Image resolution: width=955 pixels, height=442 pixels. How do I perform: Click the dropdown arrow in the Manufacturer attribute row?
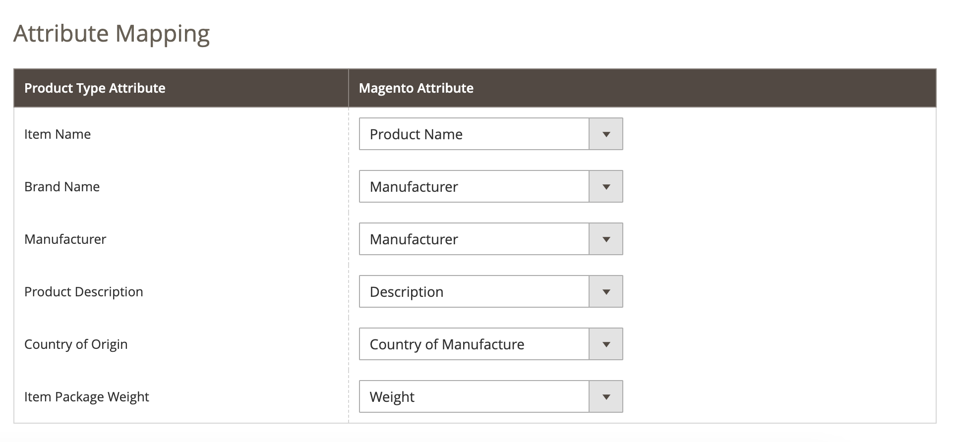[605, 239]
